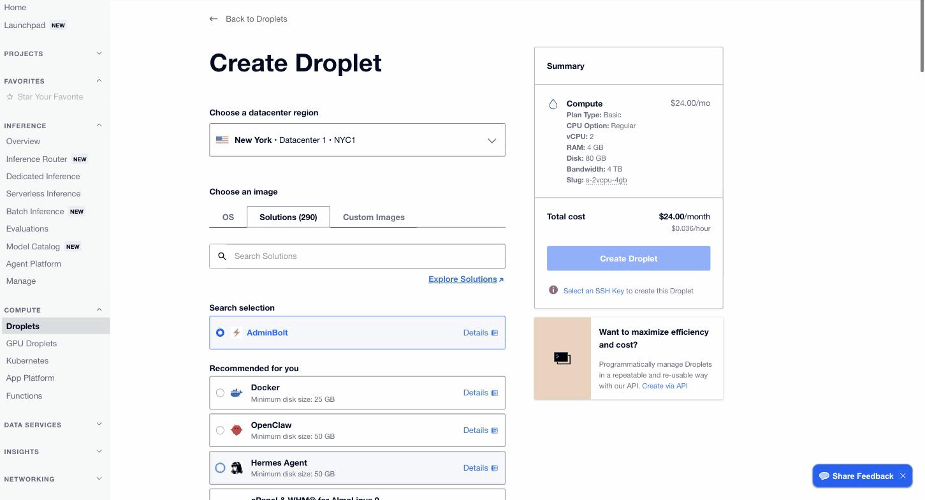925x500 pixels.
Task: Open Details for OpenClaw
Action: (480, 430)
